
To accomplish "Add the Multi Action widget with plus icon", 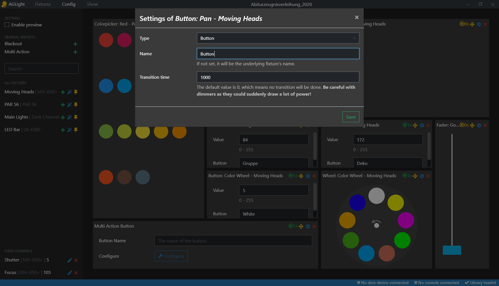I will click(75, 52).
